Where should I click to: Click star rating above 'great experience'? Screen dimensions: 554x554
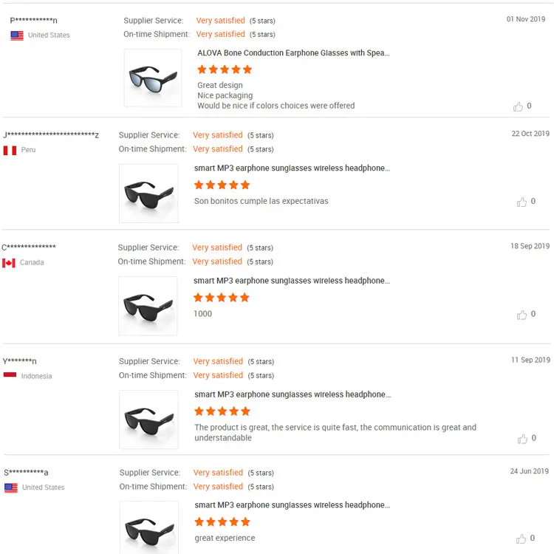[222, 521]
